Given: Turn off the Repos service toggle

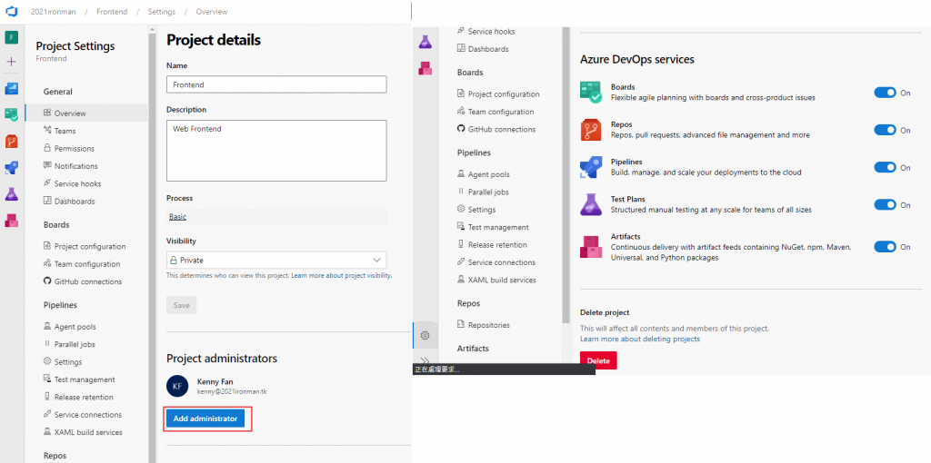Looking at the screenshot, I should point(885,130).
